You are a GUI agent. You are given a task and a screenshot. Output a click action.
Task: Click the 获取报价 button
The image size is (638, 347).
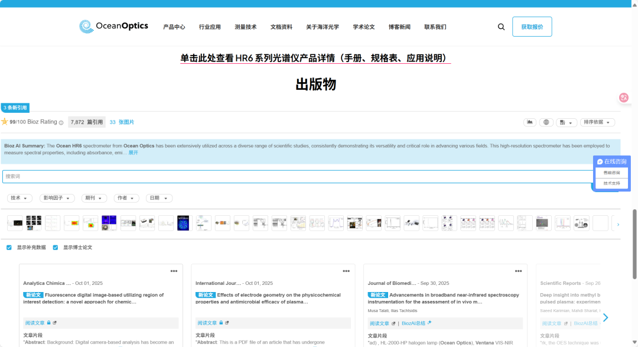click(531, 26)
